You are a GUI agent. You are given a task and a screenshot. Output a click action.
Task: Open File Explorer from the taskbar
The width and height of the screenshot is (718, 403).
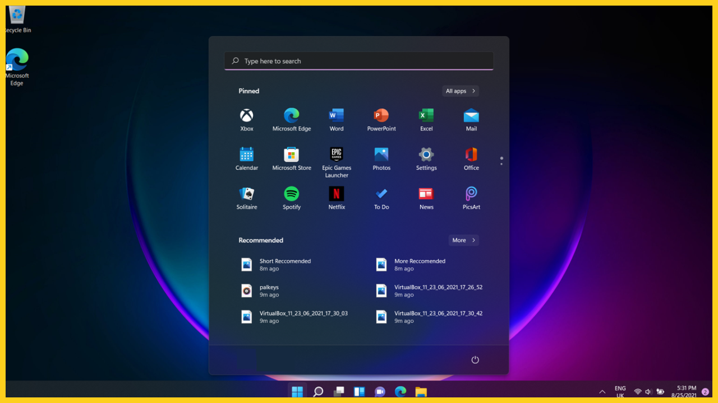point(421,391)
